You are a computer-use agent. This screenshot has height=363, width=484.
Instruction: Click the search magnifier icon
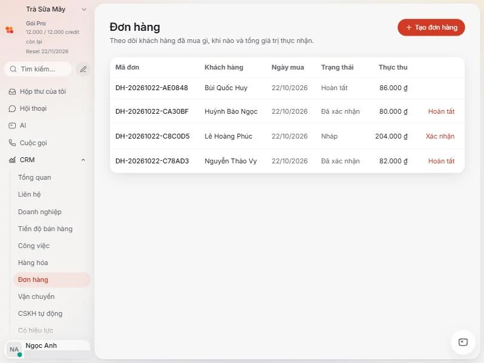pos(13,69)
